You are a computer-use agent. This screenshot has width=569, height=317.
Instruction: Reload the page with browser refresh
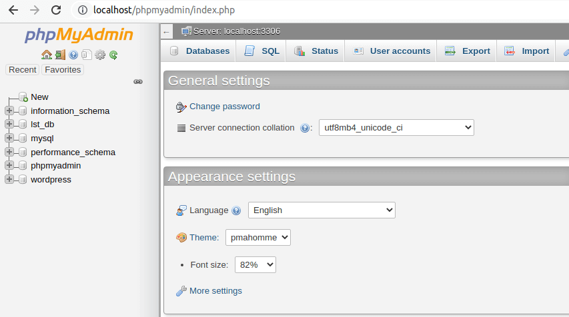click(x=56, y=10)
